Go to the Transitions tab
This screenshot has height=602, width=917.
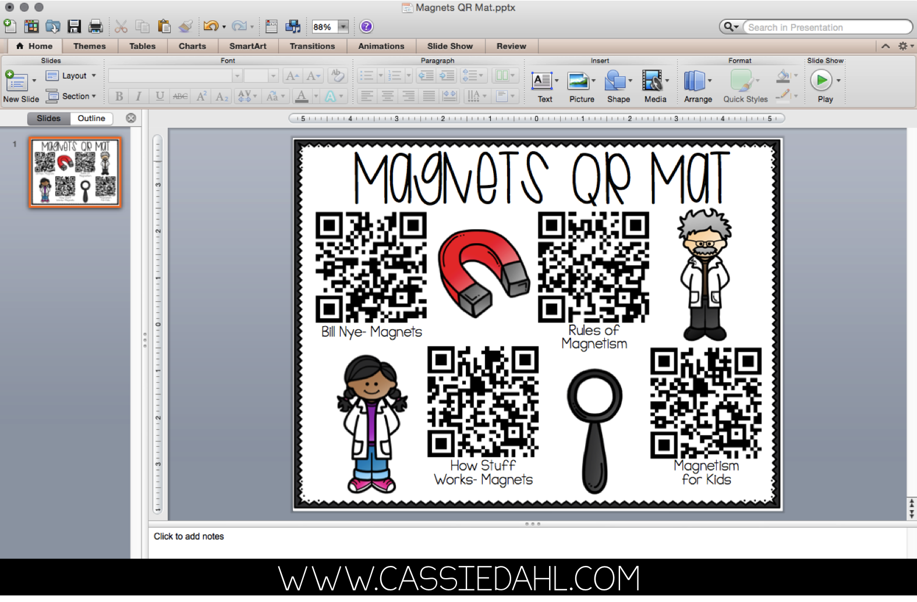pos(313,46)
